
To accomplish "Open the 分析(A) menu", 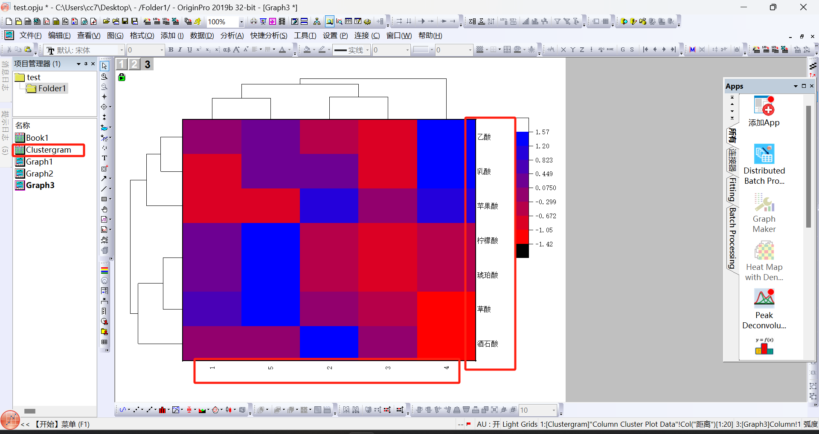I will click(x=232, y=35).
